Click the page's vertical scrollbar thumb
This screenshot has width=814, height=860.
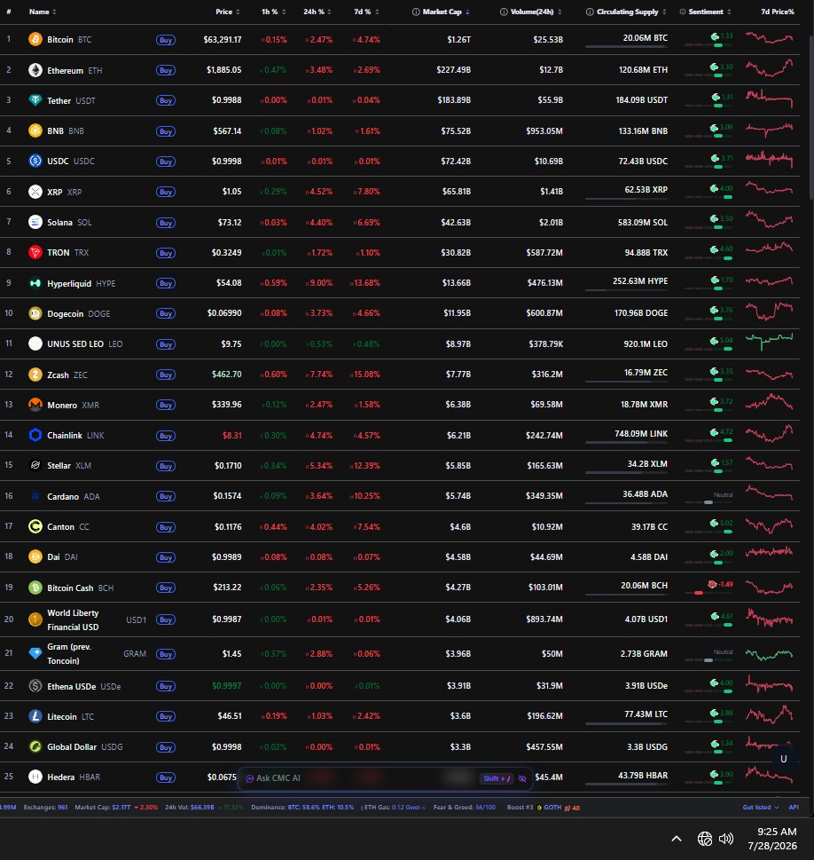[x=810, y=117]
